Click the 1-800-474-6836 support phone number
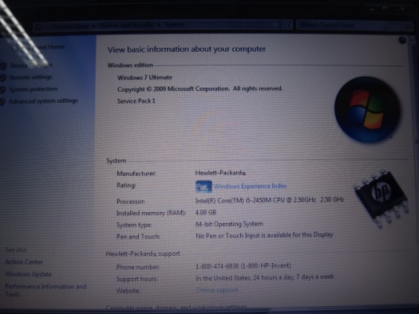419x314 pixels. tap(243, 266)
